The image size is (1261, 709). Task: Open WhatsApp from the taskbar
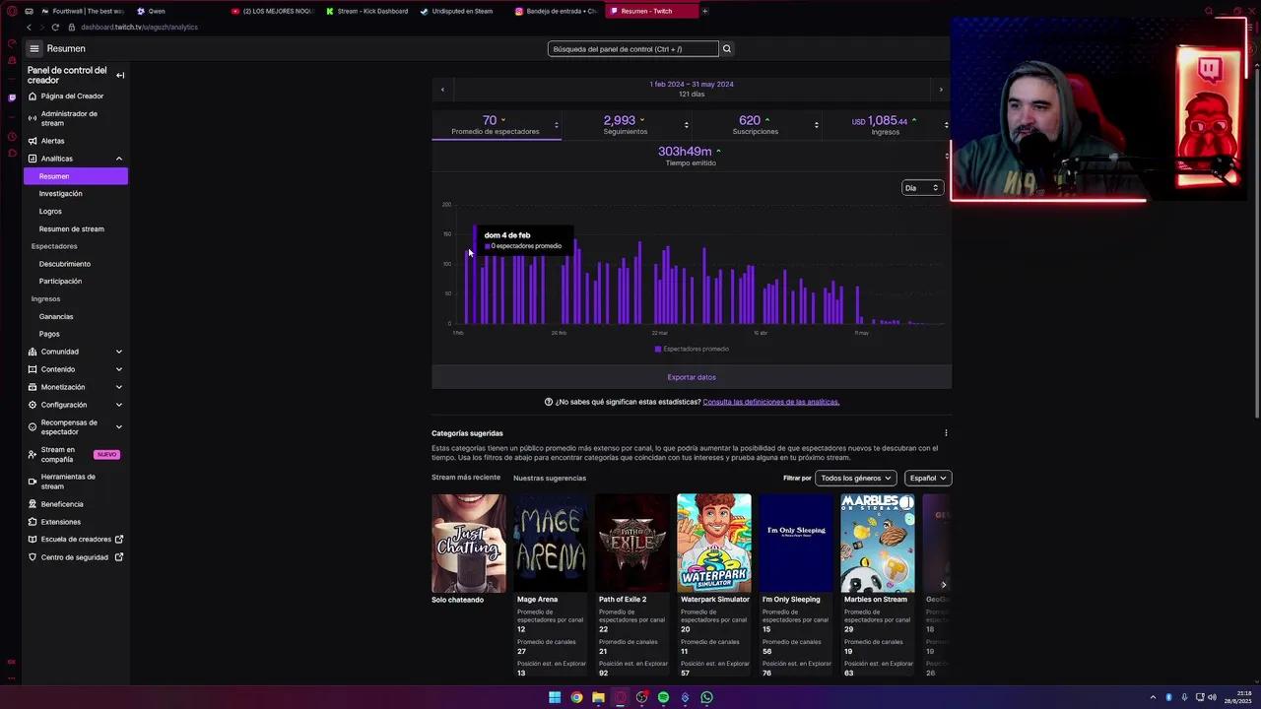[x=706, y=697]
